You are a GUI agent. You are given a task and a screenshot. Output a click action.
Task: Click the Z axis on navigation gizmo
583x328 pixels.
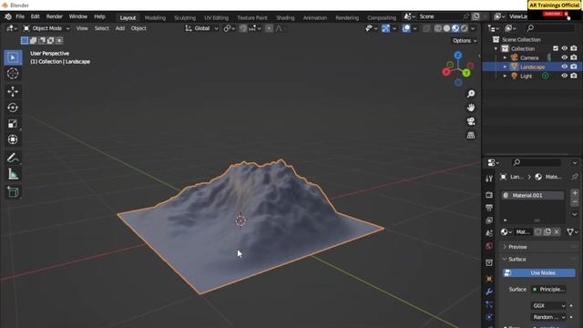pos(458,55)
